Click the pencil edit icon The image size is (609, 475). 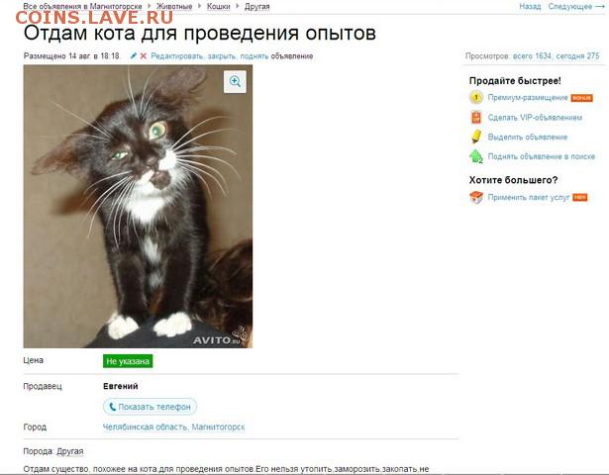tap(134, 55)
